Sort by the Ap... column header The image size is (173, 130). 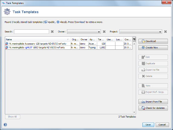click(x=93, y=39)
